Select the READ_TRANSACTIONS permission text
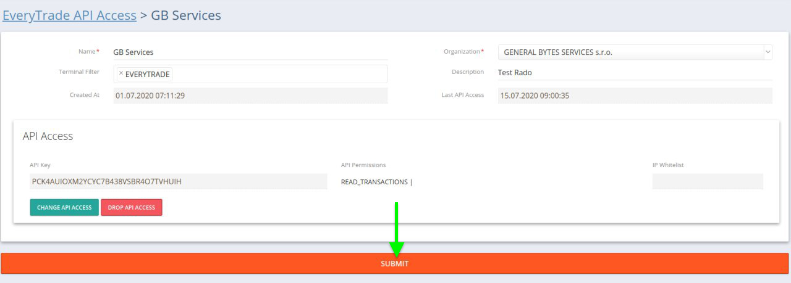 click(x=374, y=182)
